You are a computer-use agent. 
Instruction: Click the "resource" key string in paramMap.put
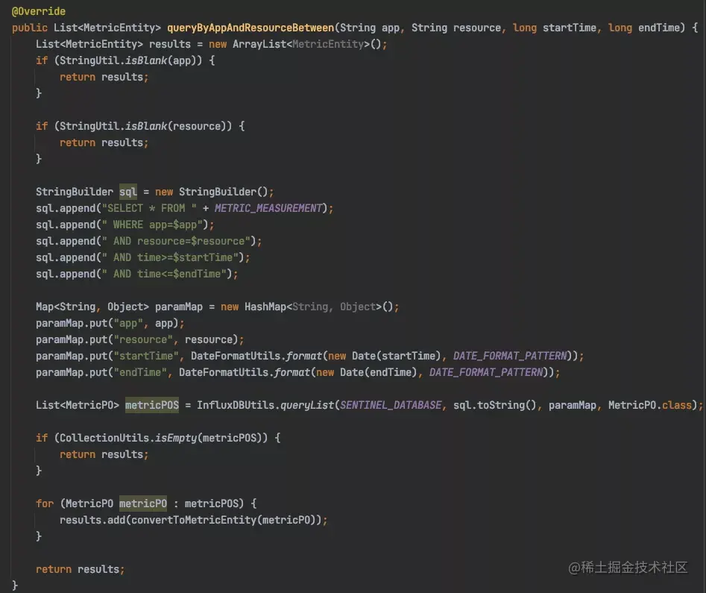tap(142, 339)
